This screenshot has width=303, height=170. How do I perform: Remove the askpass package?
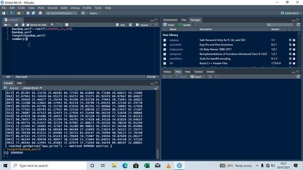294,40
